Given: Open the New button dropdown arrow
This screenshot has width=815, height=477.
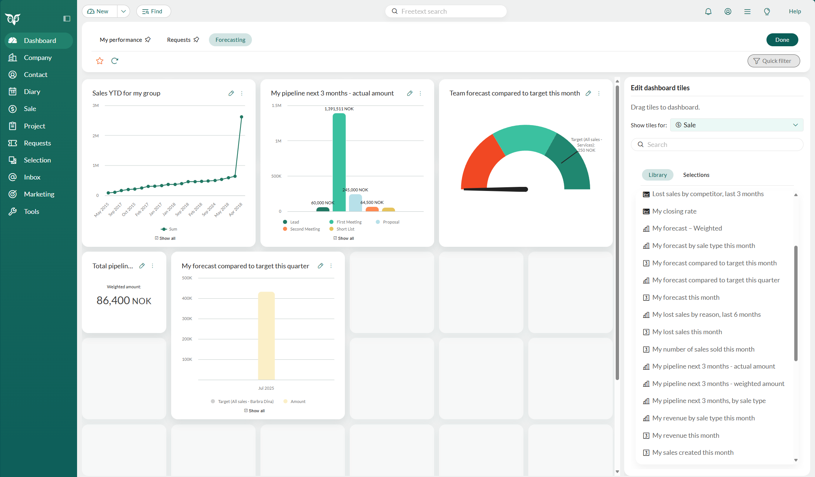Looking at the screenshot, I should pyautogui.click(x=123, y=11).
